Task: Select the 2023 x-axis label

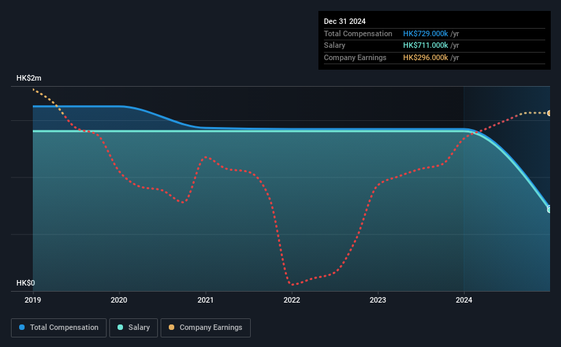Action: (378, 300)
